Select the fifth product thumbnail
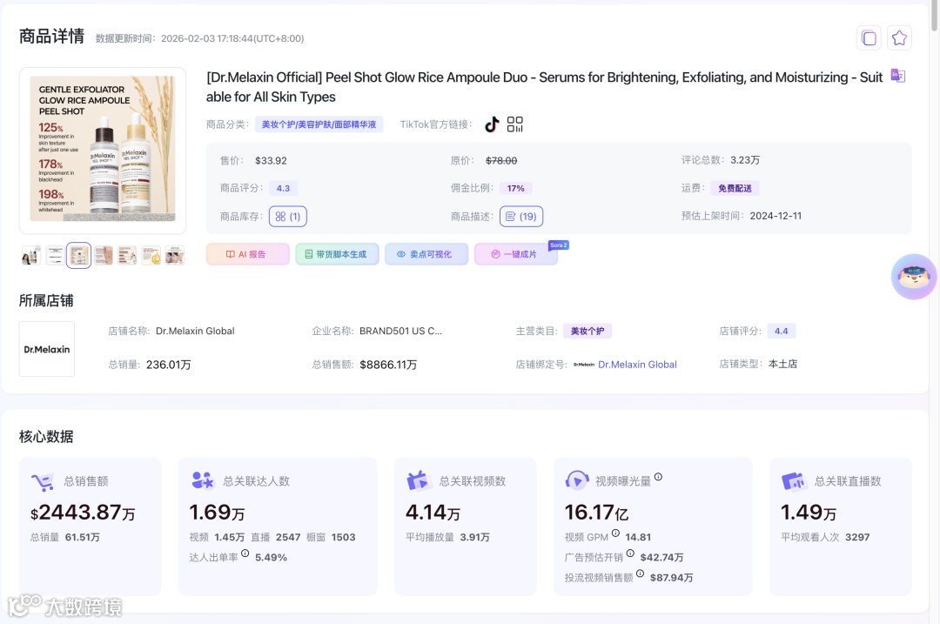This screenshot has height=624, width=940. (127, 256)
